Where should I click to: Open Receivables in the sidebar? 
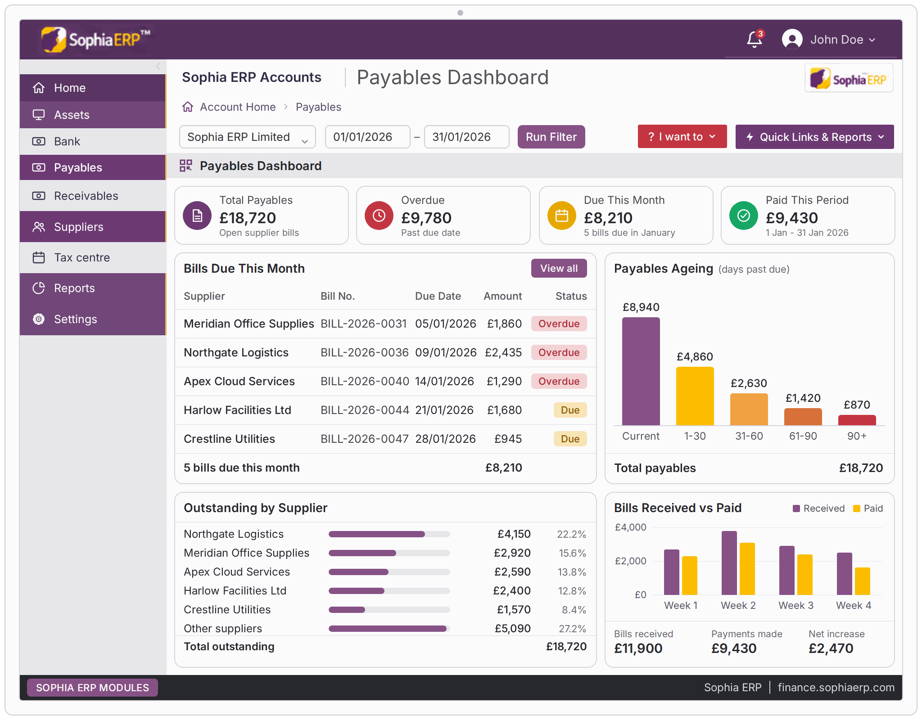pyautogui.click(x=93, y=196)
